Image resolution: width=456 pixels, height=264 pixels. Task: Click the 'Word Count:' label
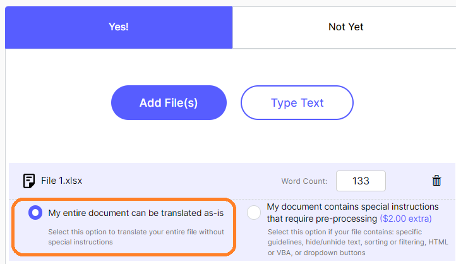(304, 181)
